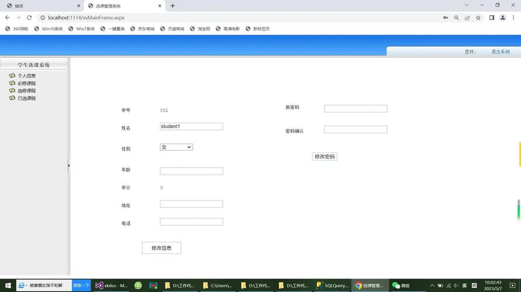Click the 退出系统 logout link
The width and height of the screenshot is (521, 292).
501,52
